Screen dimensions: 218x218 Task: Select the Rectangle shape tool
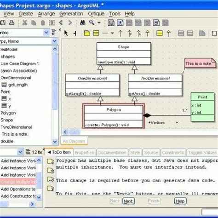pos(214,33)
